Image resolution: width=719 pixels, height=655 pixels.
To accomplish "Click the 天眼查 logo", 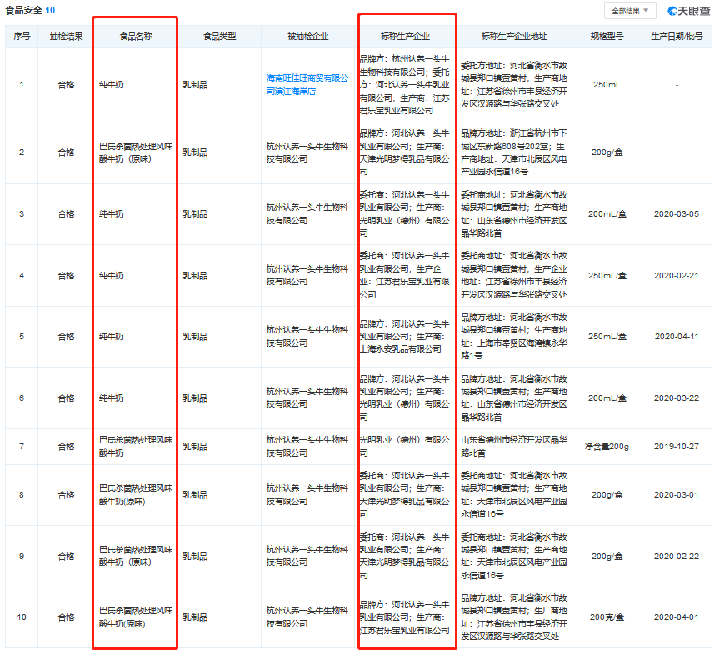I will 689,11.
